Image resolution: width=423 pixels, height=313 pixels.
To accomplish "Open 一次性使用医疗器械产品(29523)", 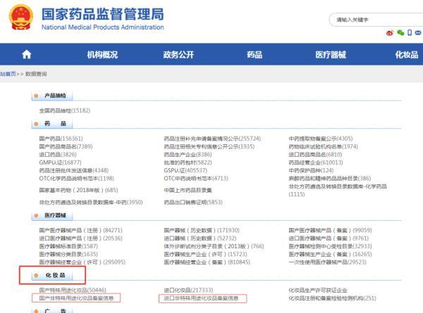I will 328,262.
